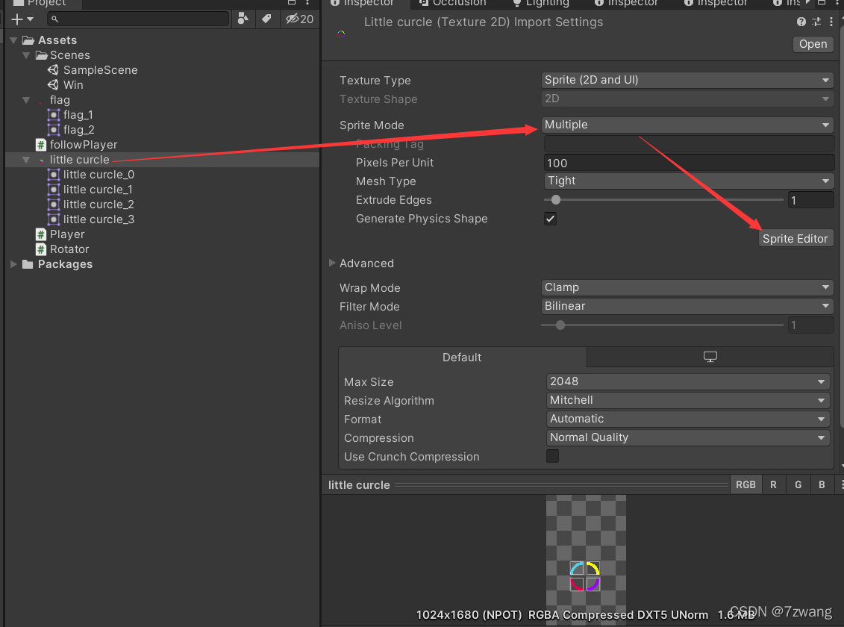Open the Wrap Mode dropdown
844x627 pixels.
[x=687, y=287]
